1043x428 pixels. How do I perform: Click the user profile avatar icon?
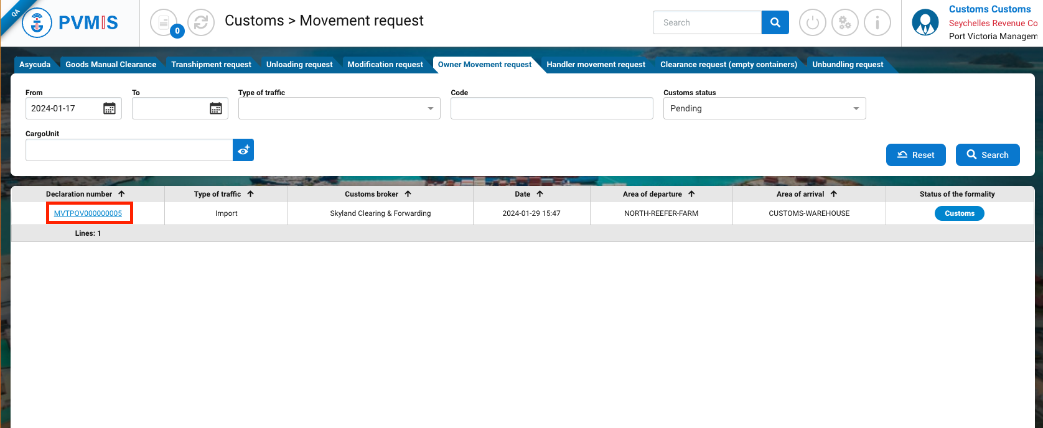point(925,23)
